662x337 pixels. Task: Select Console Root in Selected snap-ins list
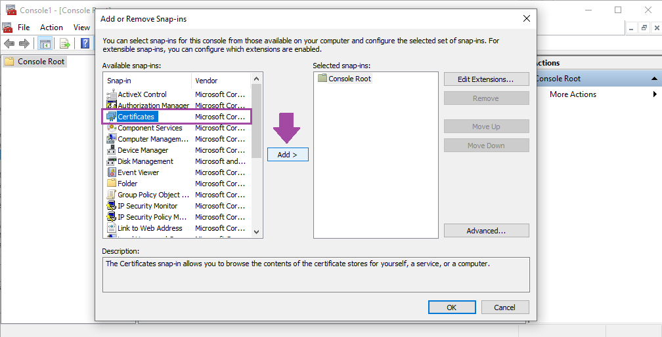pos(349,79)
